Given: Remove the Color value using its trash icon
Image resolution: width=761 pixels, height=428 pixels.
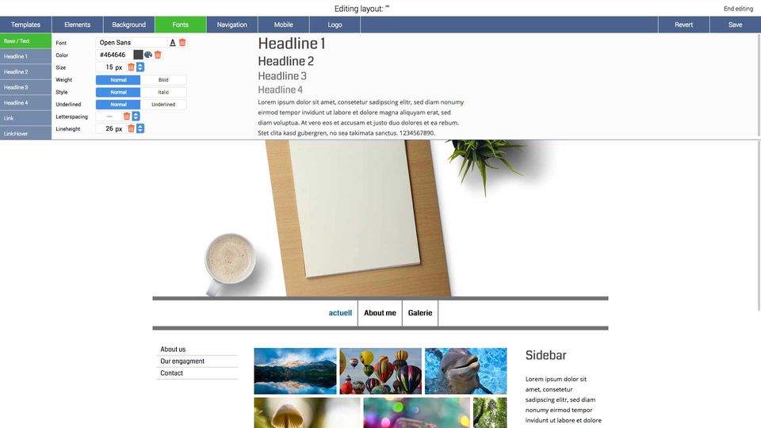Looking at the screenshot, I should pos(158,55).
